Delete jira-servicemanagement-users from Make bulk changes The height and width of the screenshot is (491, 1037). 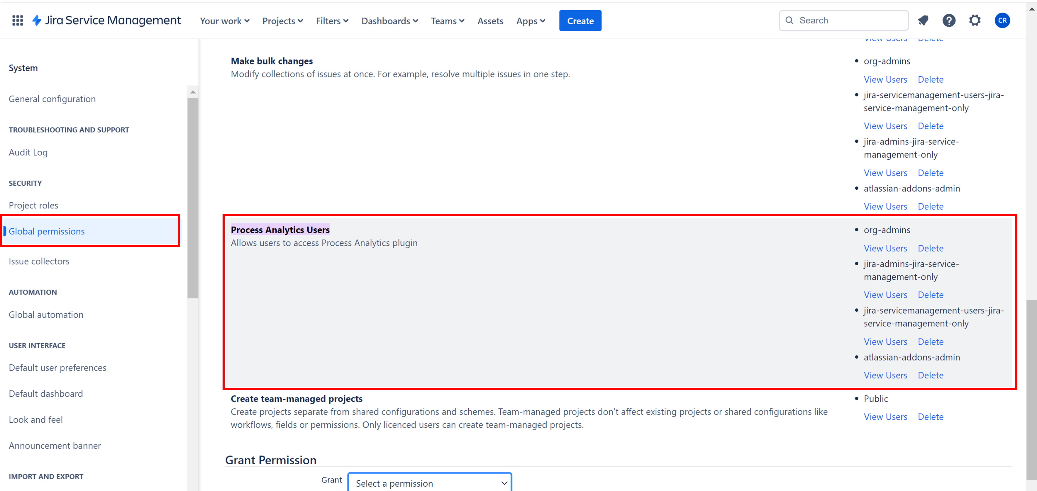[930, 126]
